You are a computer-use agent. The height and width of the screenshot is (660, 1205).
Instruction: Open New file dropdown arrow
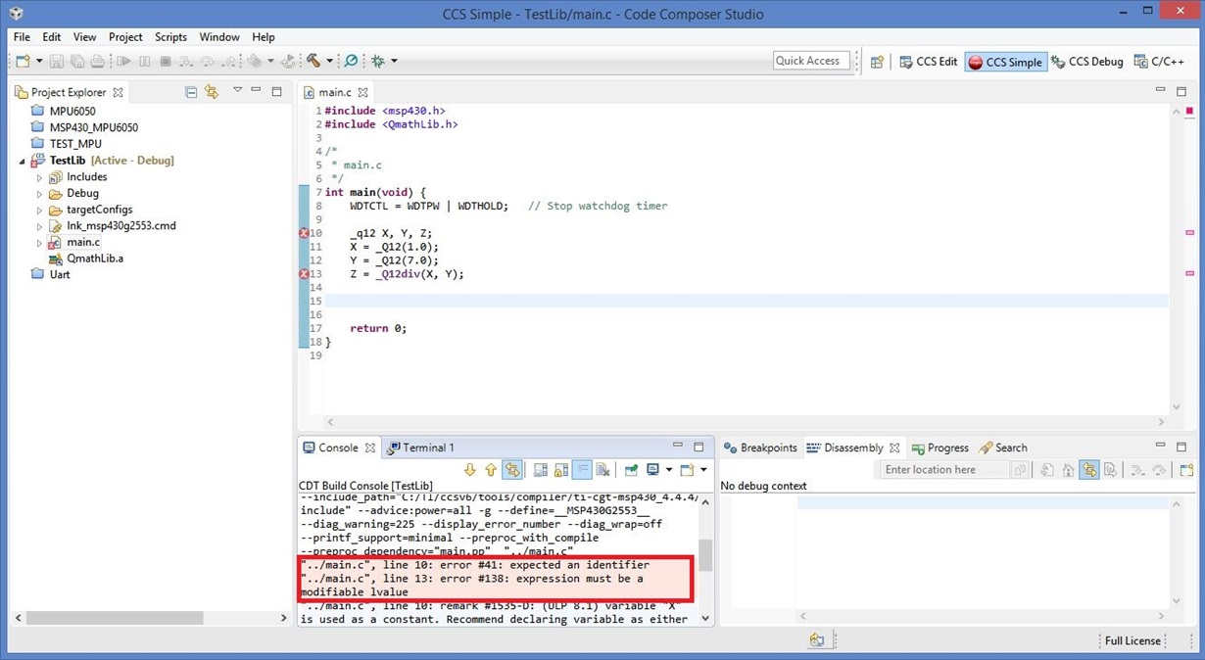coord(39,61)
